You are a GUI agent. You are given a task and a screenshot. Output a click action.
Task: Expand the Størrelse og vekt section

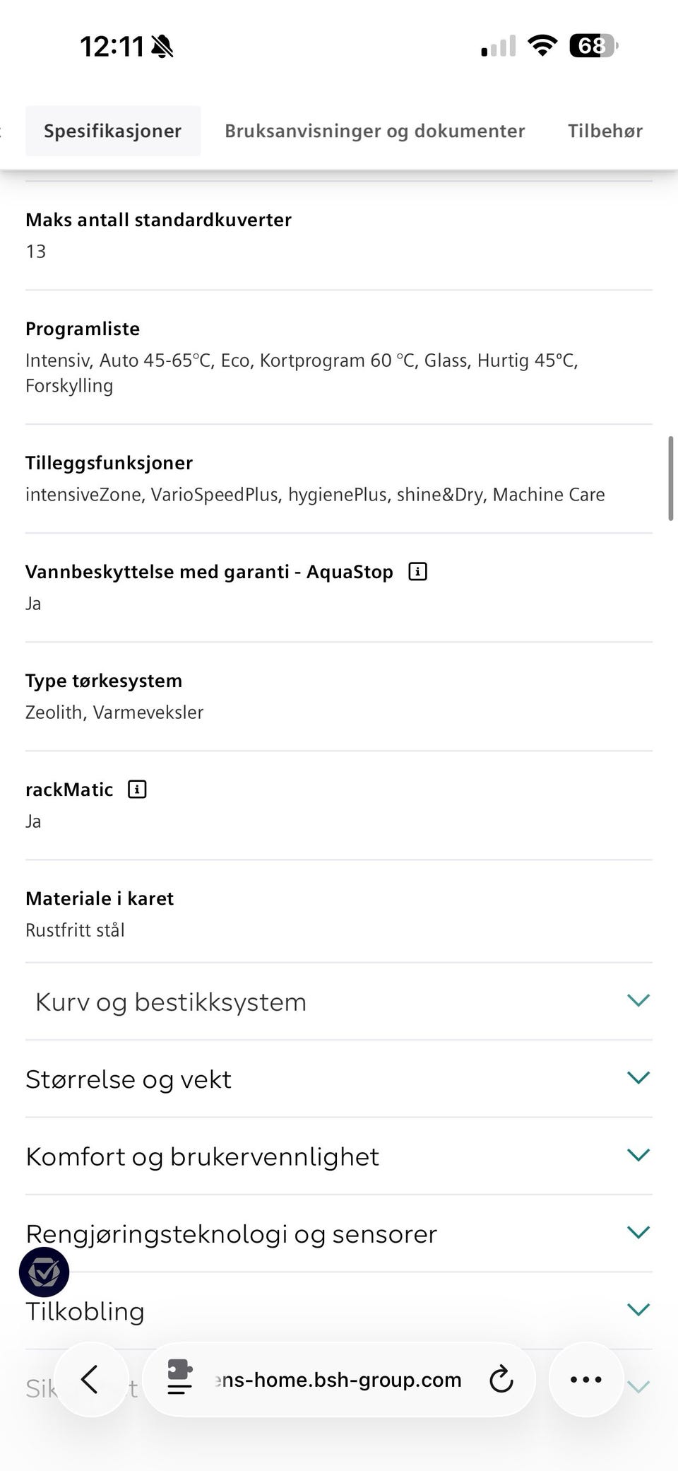tap(638, 1077)
